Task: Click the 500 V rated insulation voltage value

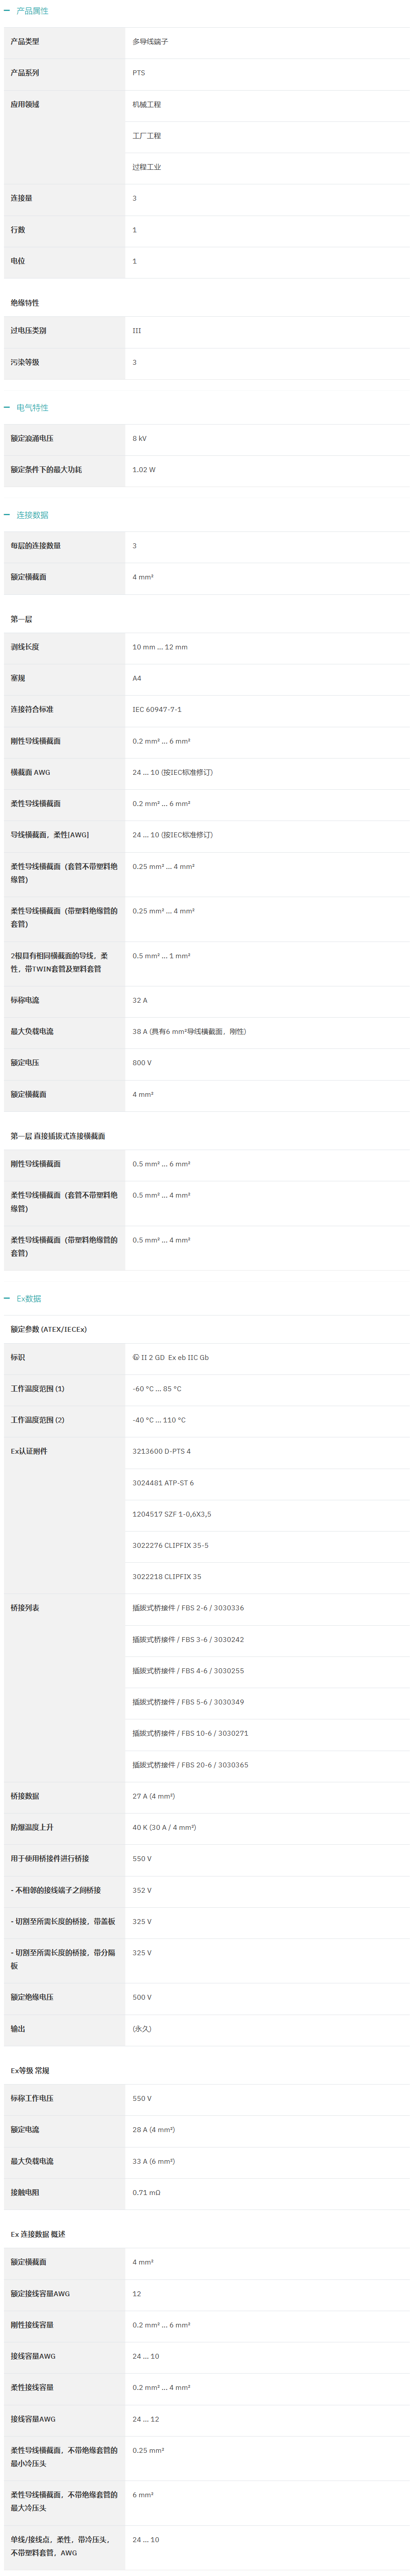Action: [x=142, y=1997]
